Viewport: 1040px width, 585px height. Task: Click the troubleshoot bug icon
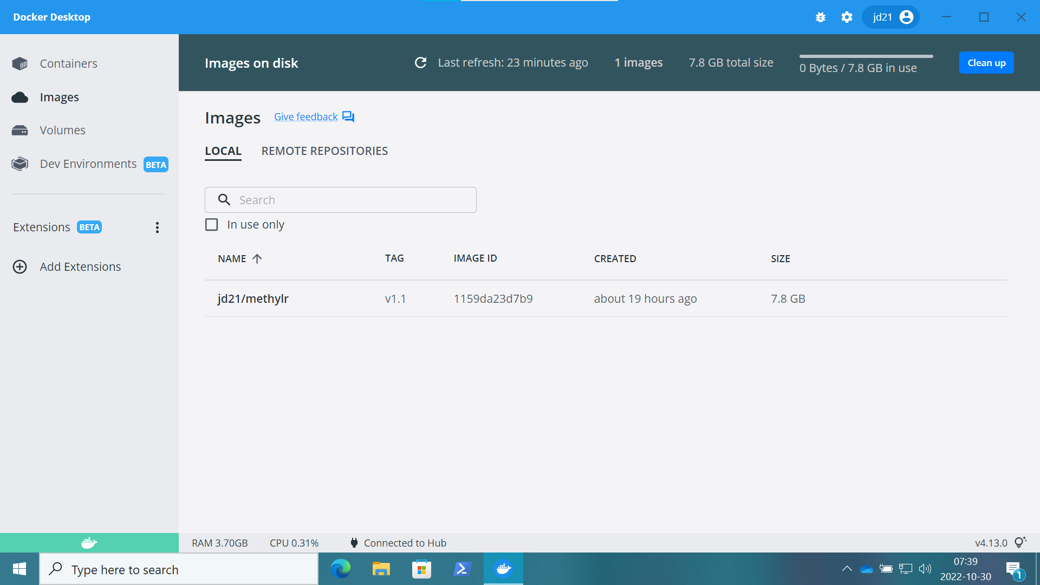[x=821, y=17]
